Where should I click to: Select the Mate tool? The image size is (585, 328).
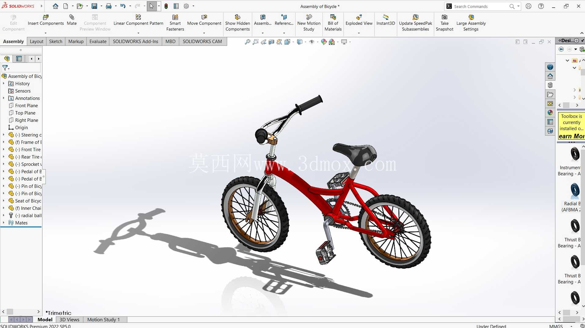[72, 20]
